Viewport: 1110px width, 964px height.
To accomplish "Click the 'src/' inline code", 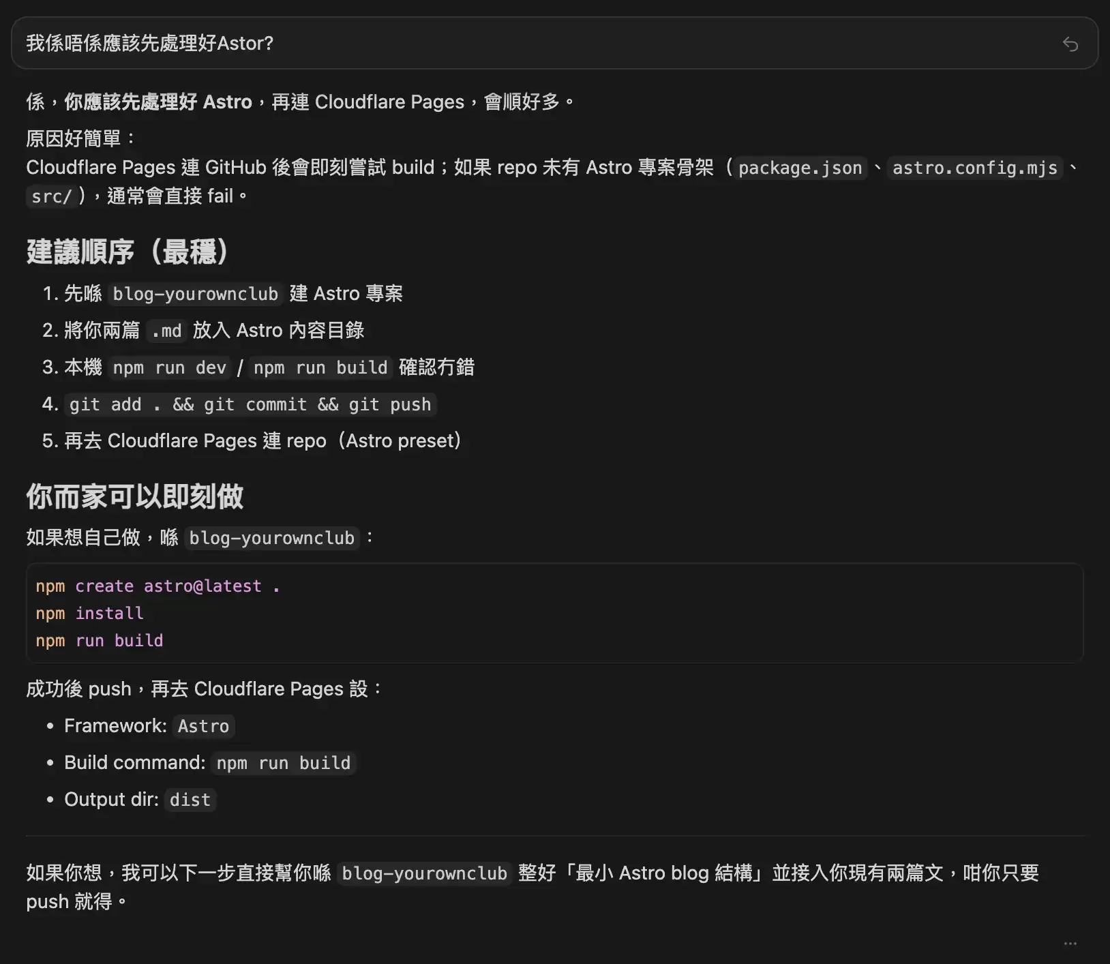I will 52,196.
